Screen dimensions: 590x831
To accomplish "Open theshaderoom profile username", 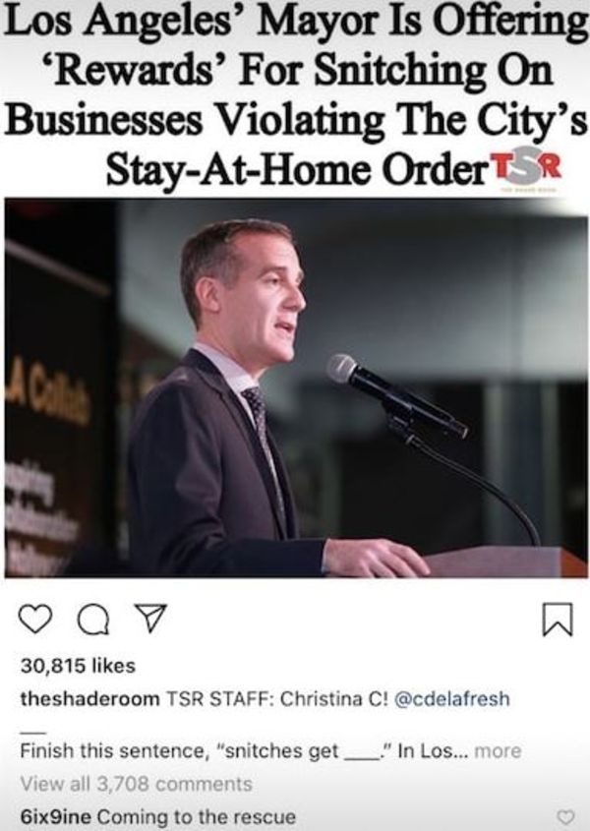I will [89, 699].
